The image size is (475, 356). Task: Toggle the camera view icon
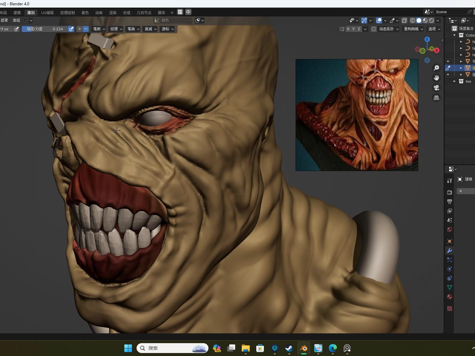(436, 88)
